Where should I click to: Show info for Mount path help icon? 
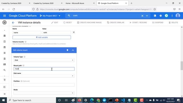click(23, 66)
